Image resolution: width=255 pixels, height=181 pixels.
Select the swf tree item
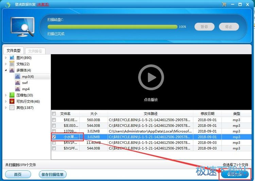pyautogui.click(x=25, y=83)
